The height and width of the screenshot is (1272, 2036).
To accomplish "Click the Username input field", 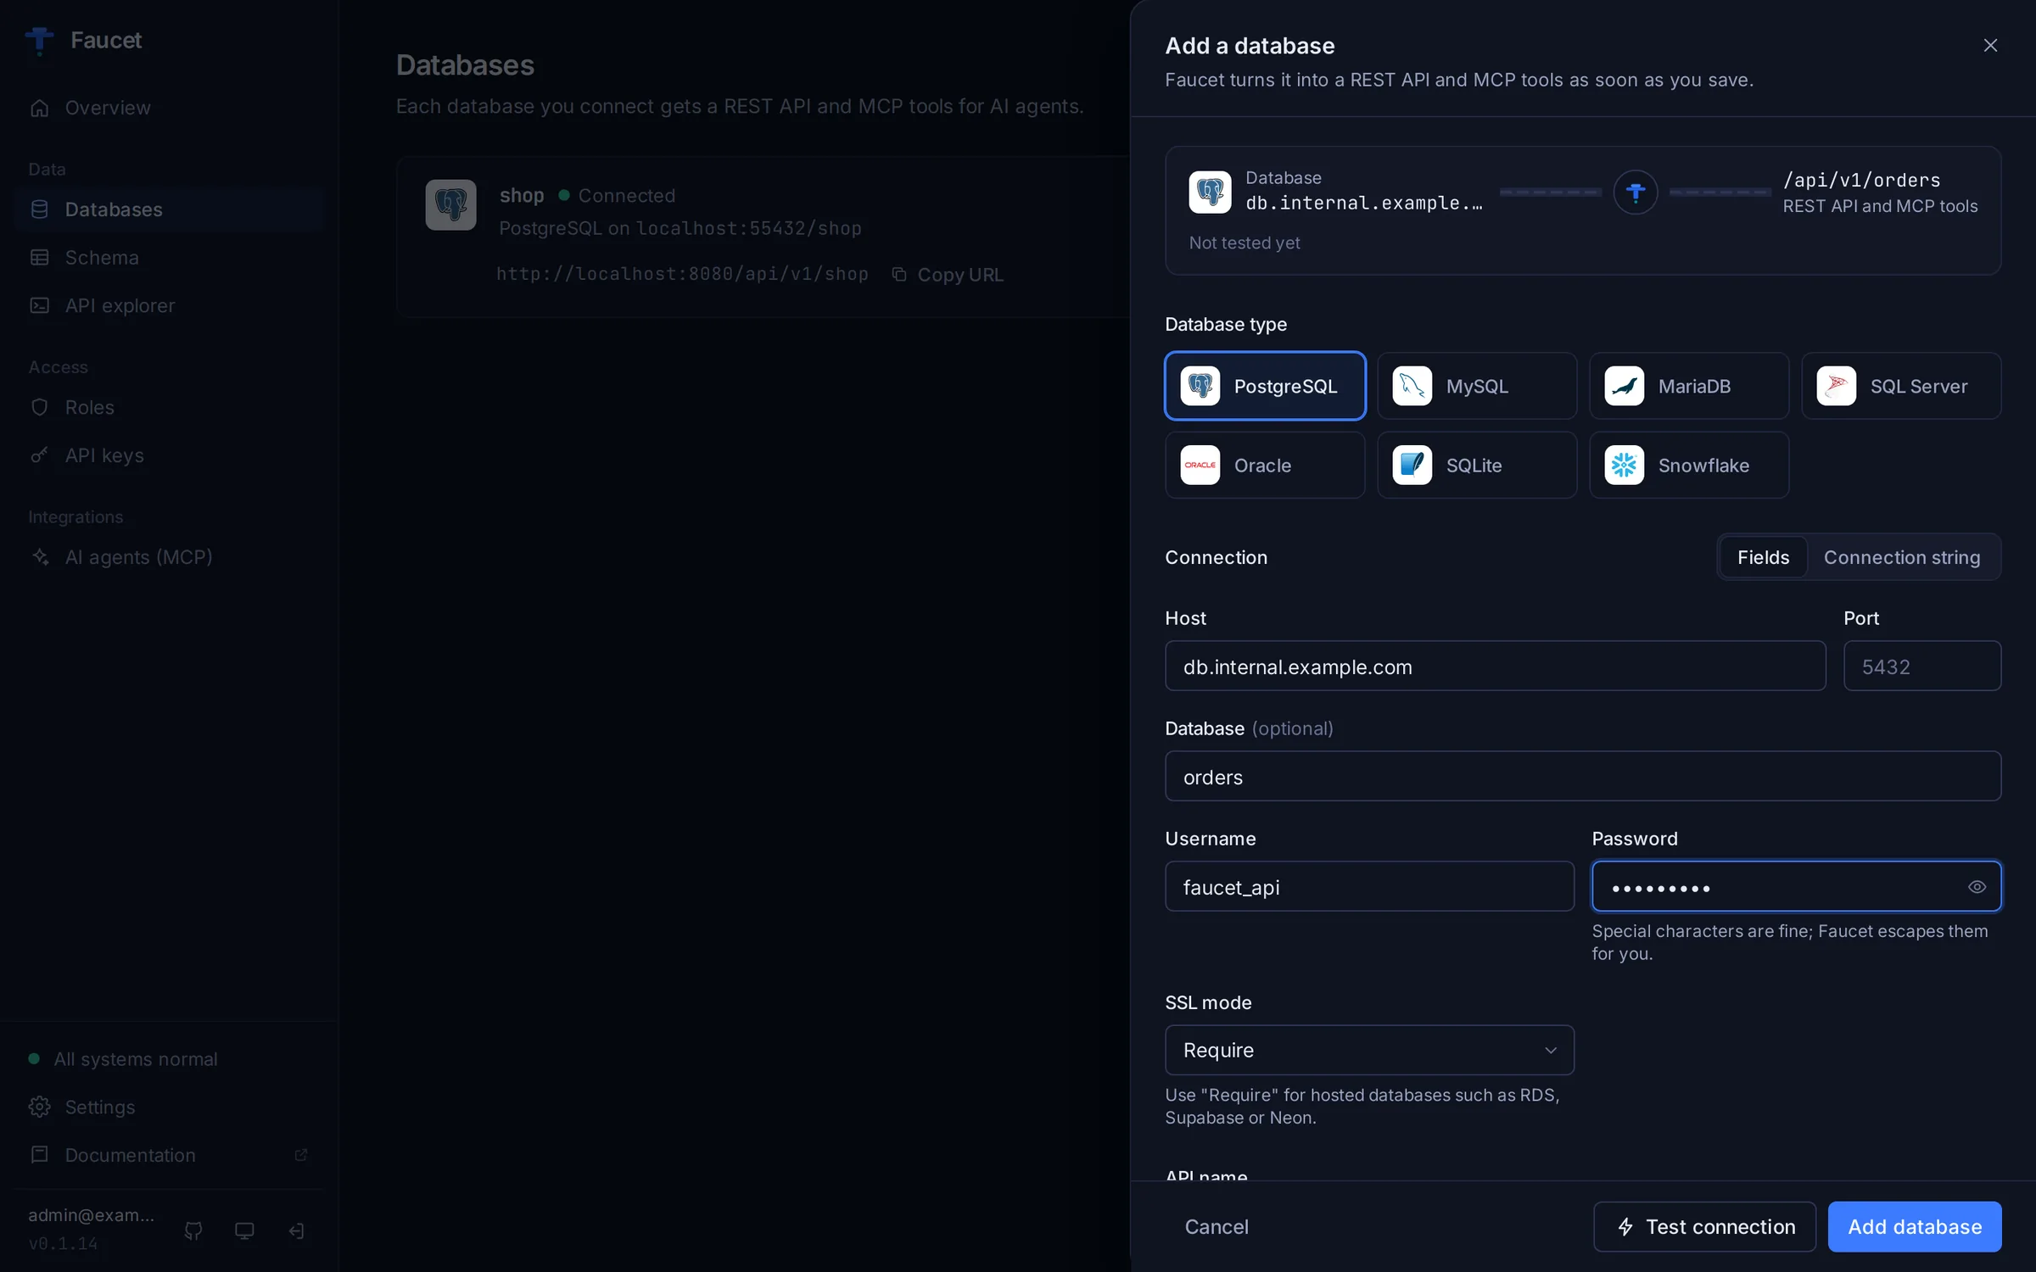I will 1369,886.
